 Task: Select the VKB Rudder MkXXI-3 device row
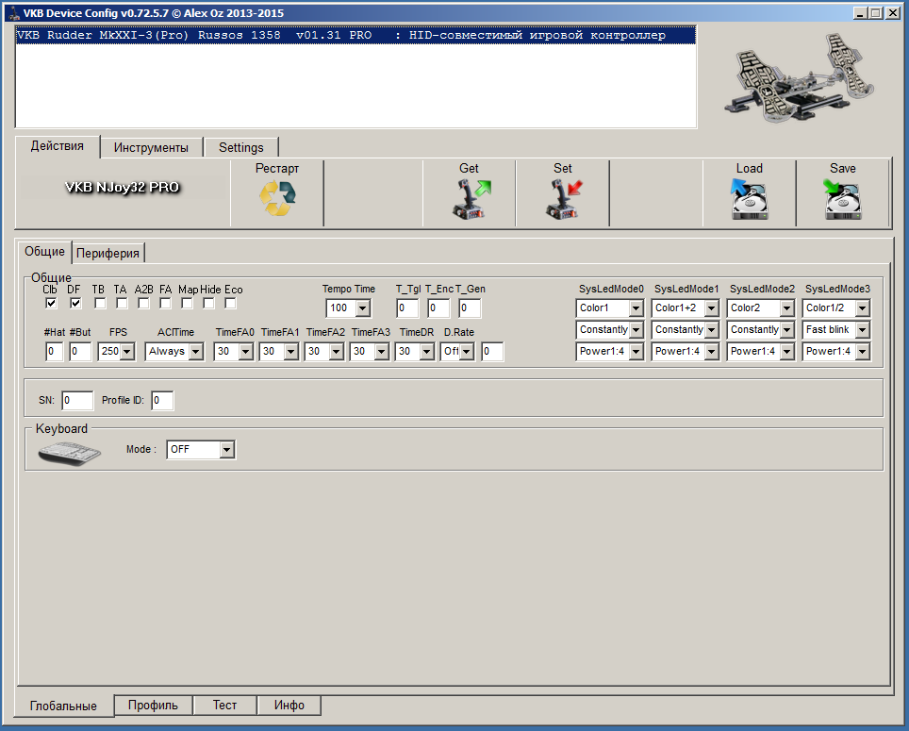coord(355,35)
